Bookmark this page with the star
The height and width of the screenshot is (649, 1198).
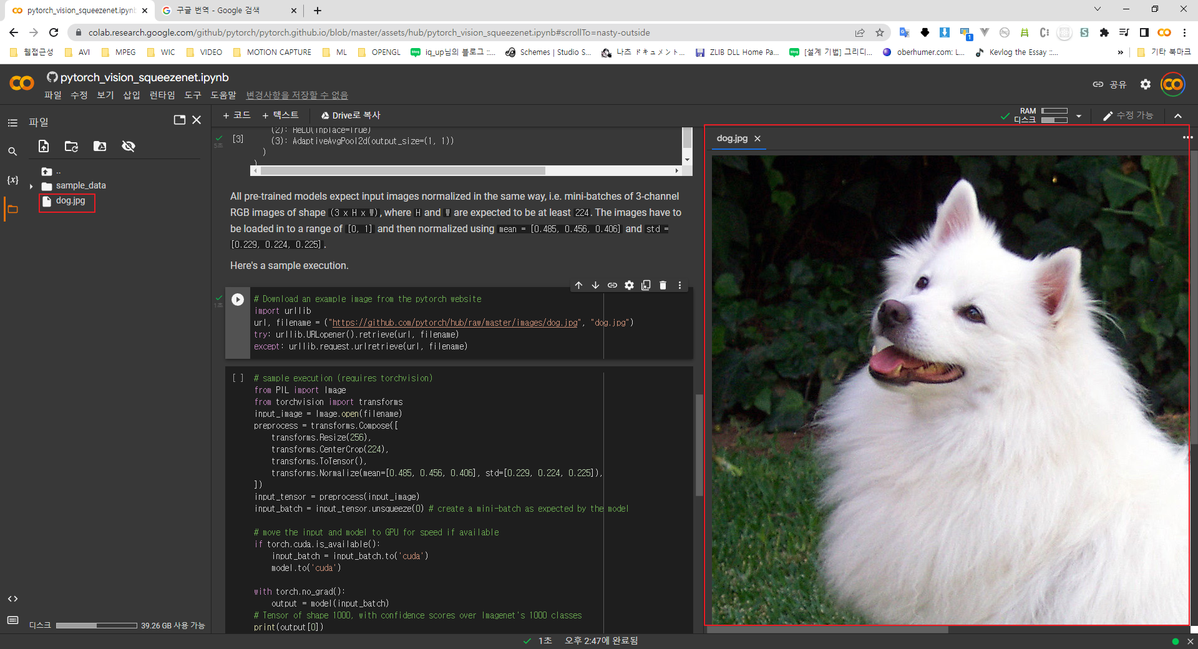pos(880,32)
